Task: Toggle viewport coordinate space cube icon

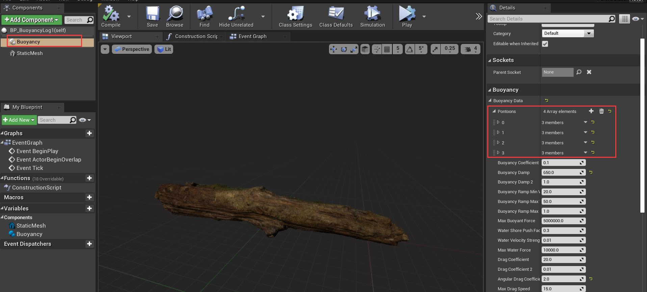Action: click(365, 49)
